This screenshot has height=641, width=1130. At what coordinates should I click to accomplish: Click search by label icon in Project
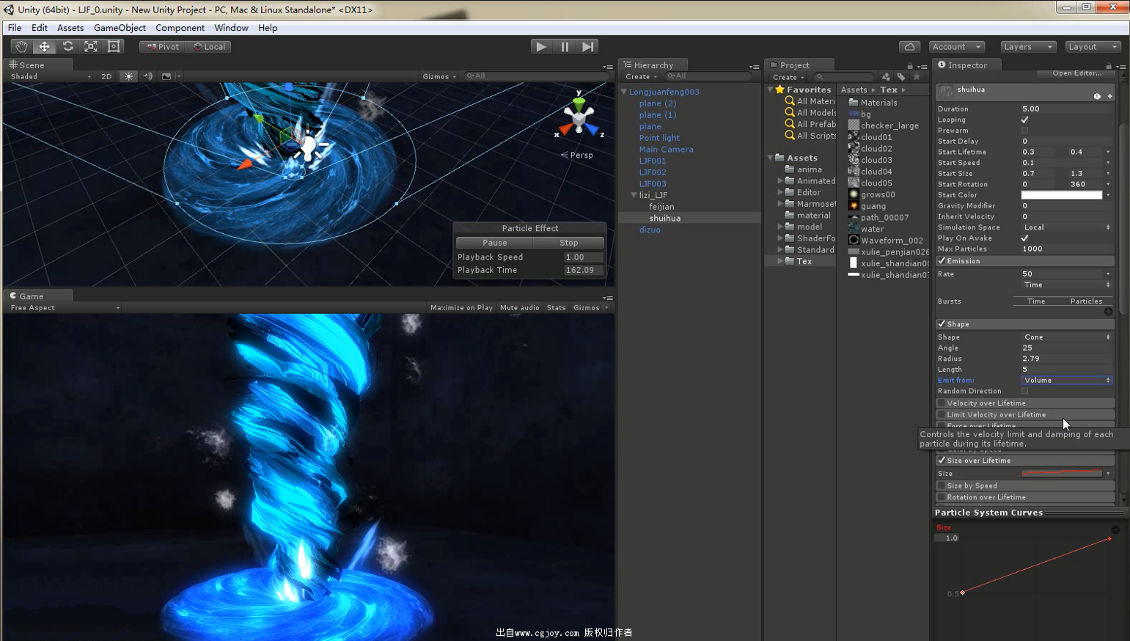point(901,76)
